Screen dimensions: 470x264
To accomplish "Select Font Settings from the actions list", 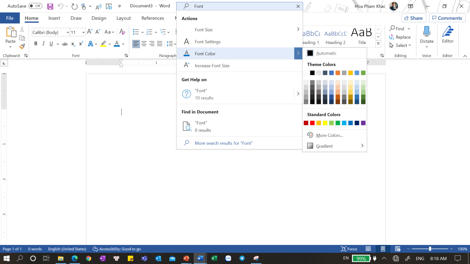I will tap(207, 42).
